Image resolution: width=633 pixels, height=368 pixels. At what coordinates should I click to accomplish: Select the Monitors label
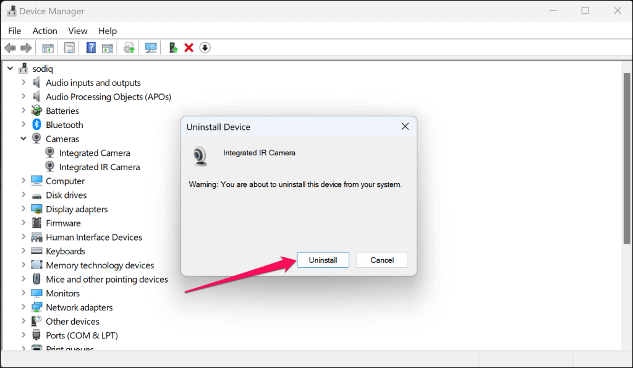(x=63, y=293)
